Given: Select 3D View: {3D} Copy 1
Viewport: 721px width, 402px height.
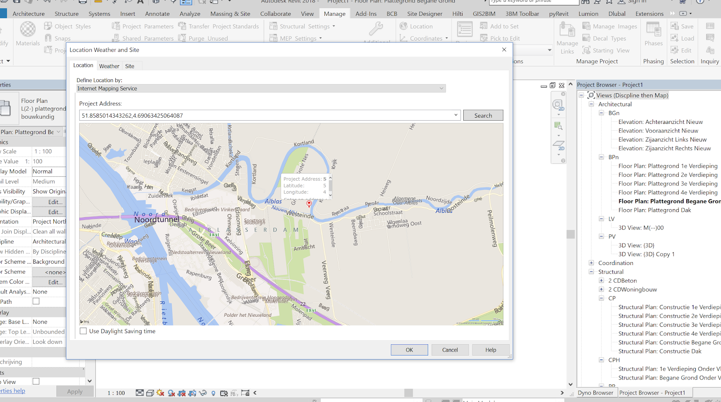Looking at the screenshot, I should point(646,254).
